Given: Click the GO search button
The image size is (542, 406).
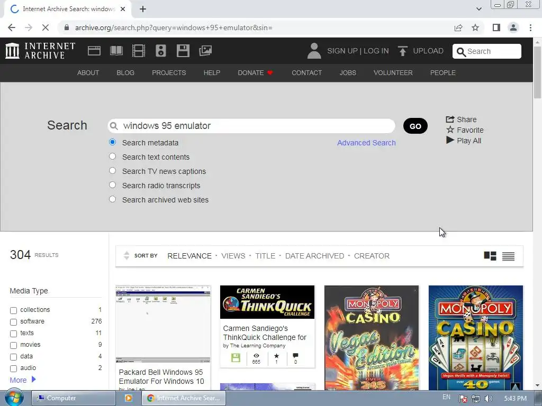Looking at the screenshot, I should [415, 126].
